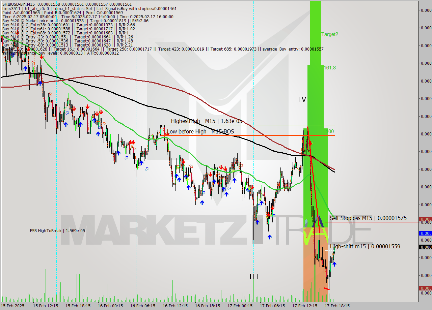Screen dimensions: 432x310
Task: Select the blue price tag on the price axis
Action: point(425,233)
